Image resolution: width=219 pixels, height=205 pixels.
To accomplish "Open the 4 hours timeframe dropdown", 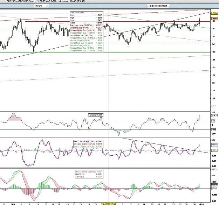I will (41, 6).
